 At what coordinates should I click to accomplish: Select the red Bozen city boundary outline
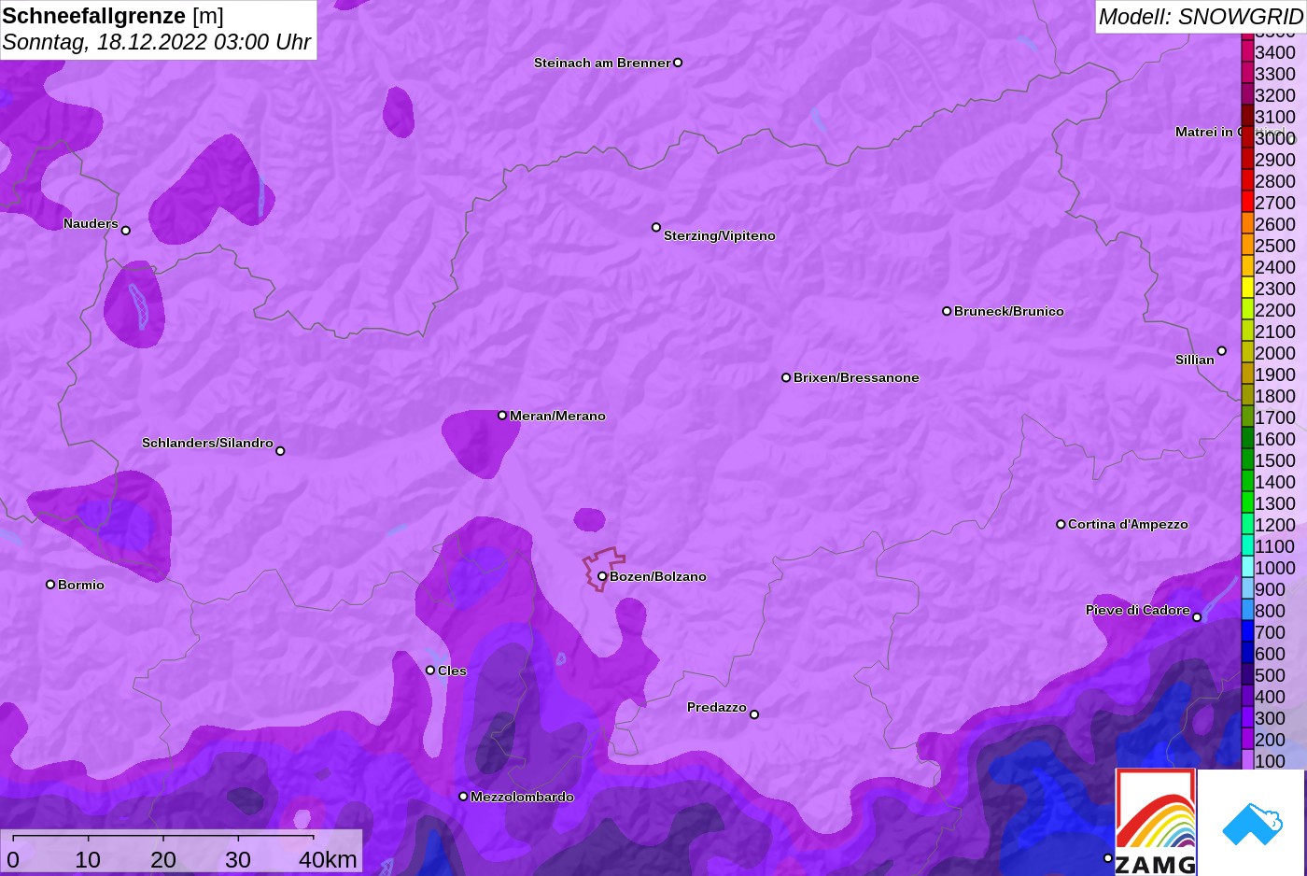point(604,569)
